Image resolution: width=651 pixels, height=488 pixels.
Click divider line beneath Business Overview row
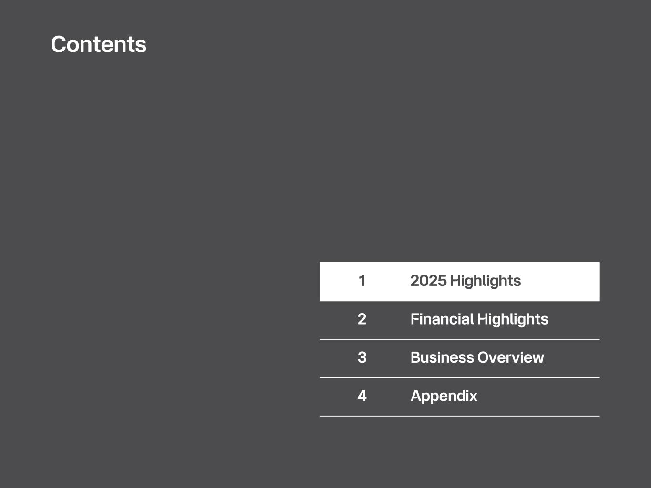coord(459,377)
